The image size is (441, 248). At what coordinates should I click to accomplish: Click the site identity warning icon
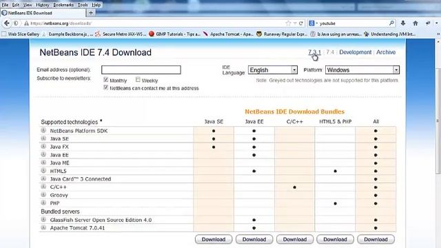26,23
